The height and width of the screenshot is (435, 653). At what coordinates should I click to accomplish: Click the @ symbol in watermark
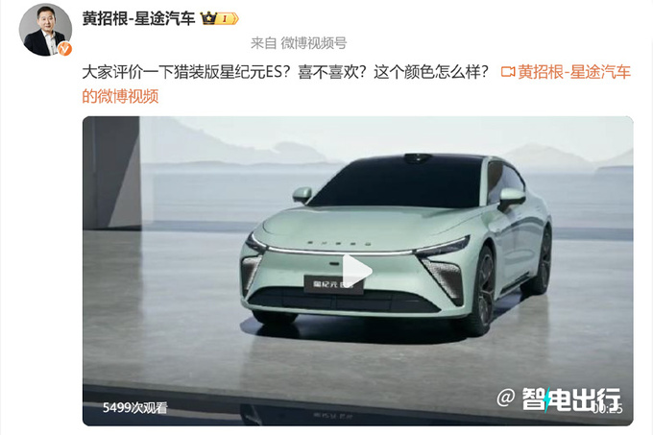(x=505, y=398)
